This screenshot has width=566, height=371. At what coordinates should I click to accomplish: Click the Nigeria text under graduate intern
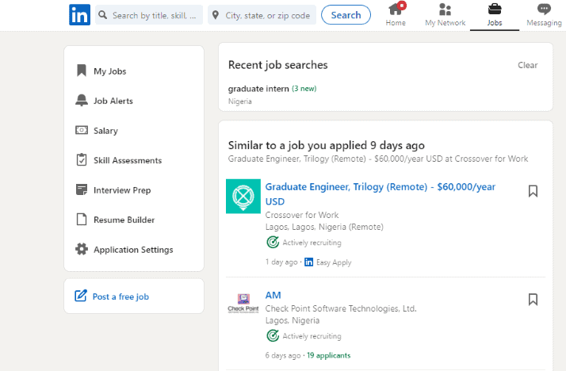pyautogui.click(x=239, y=101)
